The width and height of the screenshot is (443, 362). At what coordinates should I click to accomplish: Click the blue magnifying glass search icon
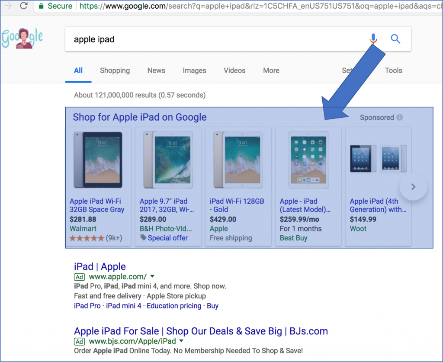(x=395, y=39)
